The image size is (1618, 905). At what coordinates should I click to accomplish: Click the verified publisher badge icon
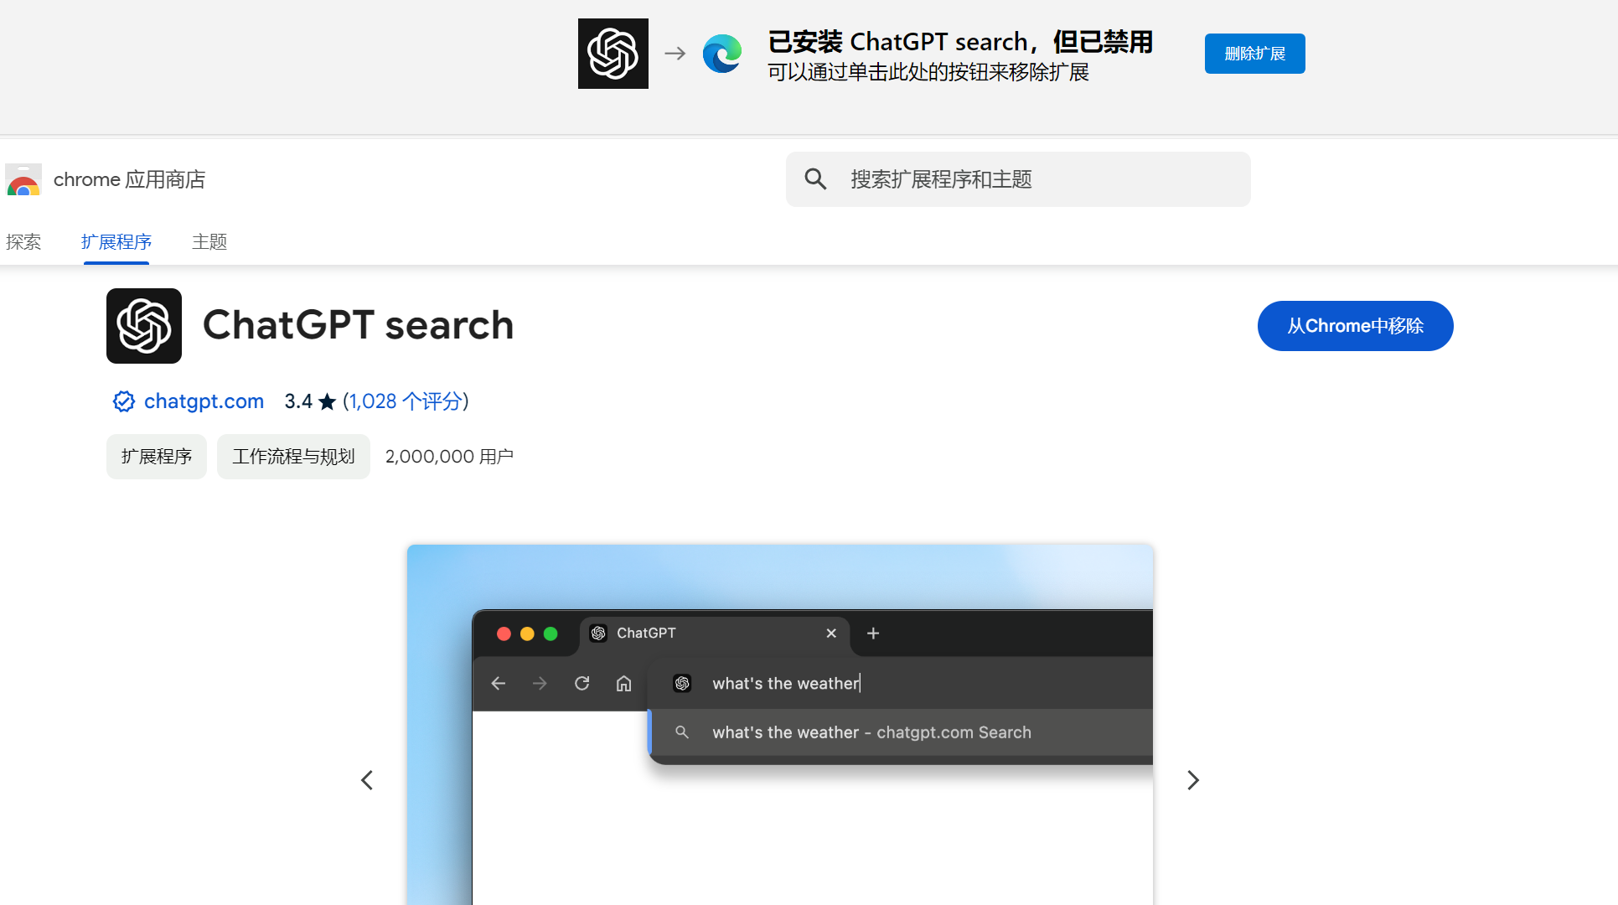(x=124, y=401)
